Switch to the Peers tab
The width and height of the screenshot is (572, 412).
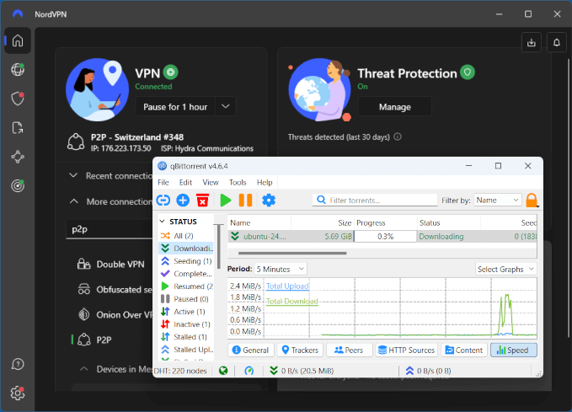349,350
